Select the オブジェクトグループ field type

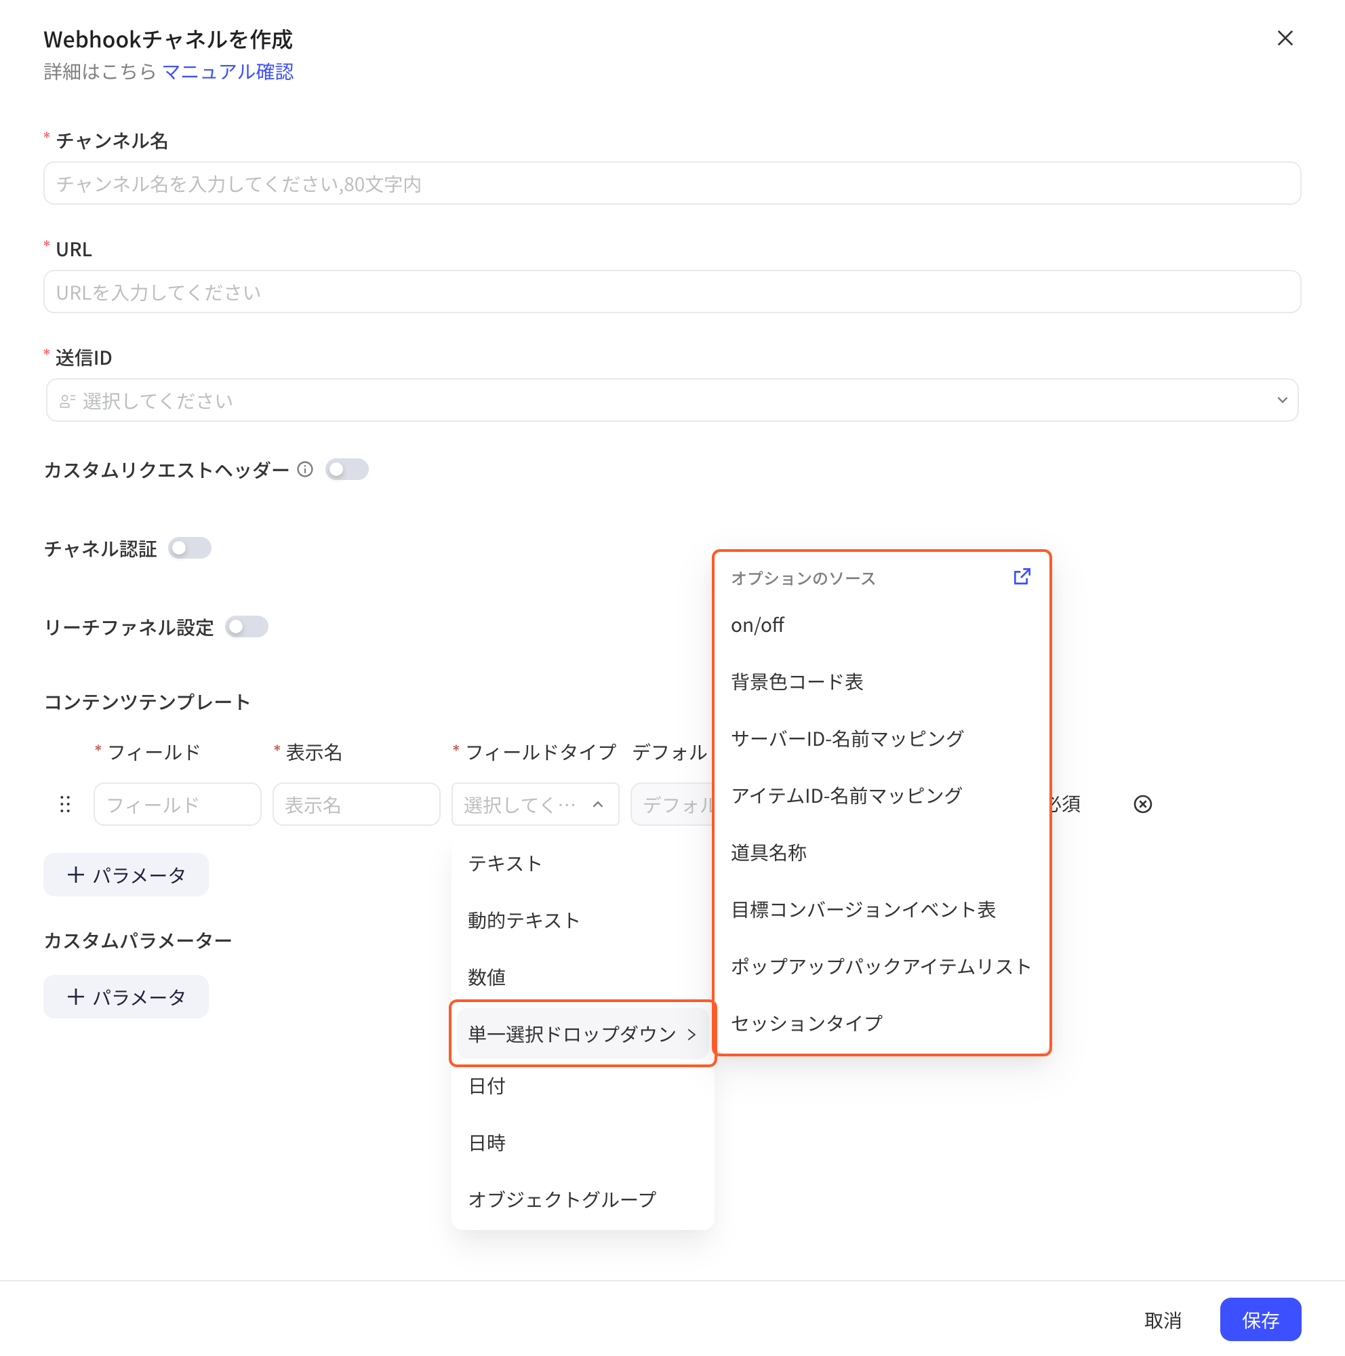(582, 1199)
